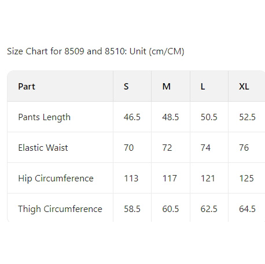The width and height of the screenshot is (265, 264).
Task: Select the S size column header
Action: [126, 87]
